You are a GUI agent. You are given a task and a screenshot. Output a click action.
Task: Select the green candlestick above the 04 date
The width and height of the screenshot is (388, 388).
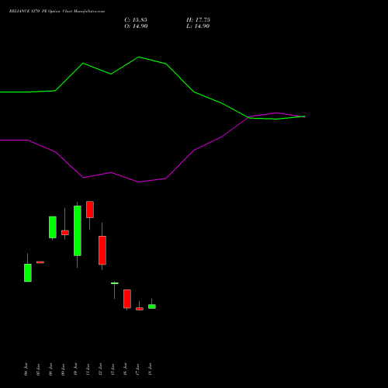pos(28,272)
